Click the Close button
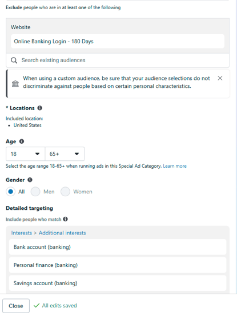The height and width of the screenshot is (316, 237). point(16,306)
